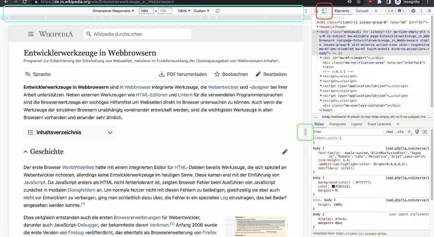Click the rotate viewport icon
Screen dimensions: 434x237
[x=218, y=11]
